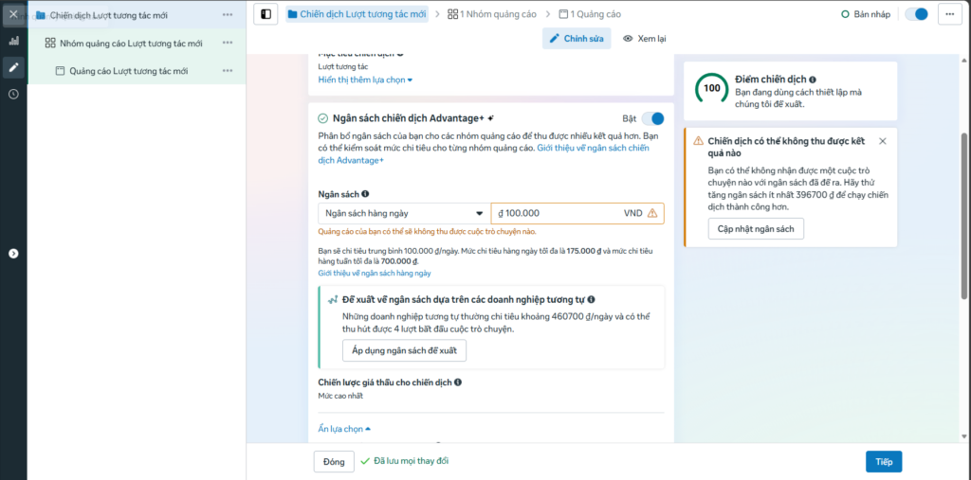Close the campaign editor with the X icon
The image size is (971, 480).
[13, 14]
